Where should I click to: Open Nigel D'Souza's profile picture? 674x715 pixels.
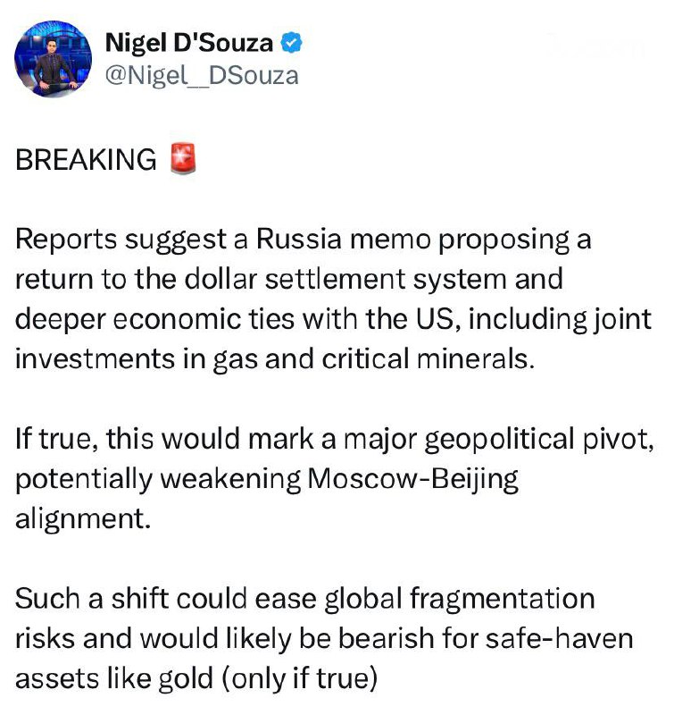tap(54, 59)
